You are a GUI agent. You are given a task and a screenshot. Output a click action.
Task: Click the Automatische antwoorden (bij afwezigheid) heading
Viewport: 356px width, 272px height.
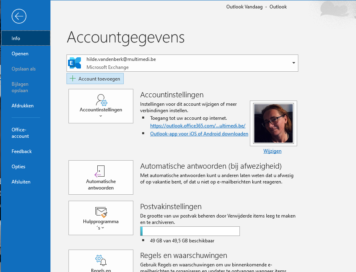coord(211,166)
